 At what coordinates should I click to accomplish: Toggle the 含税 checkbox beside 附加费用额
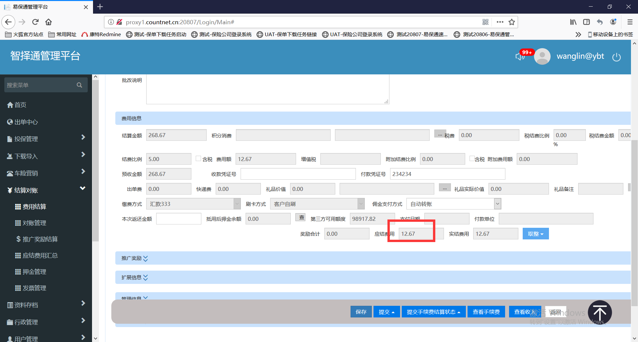472,159
